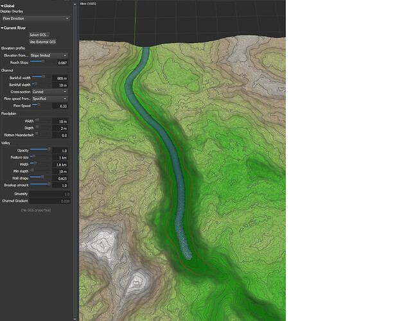Collapse the Current River section
Image resolution: width=395 pixels, height=321 pixels.
[x=3, y=28]
